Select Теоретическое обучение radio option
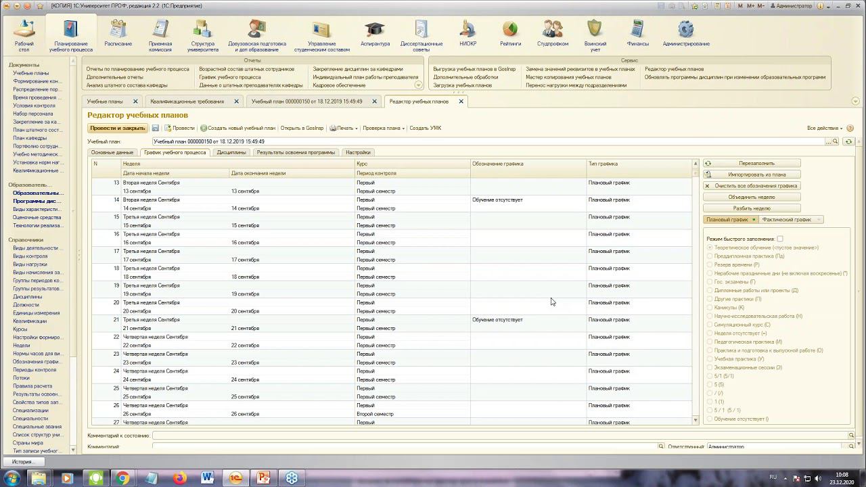The height and width of the screenshot is (487, 866). 710,248
